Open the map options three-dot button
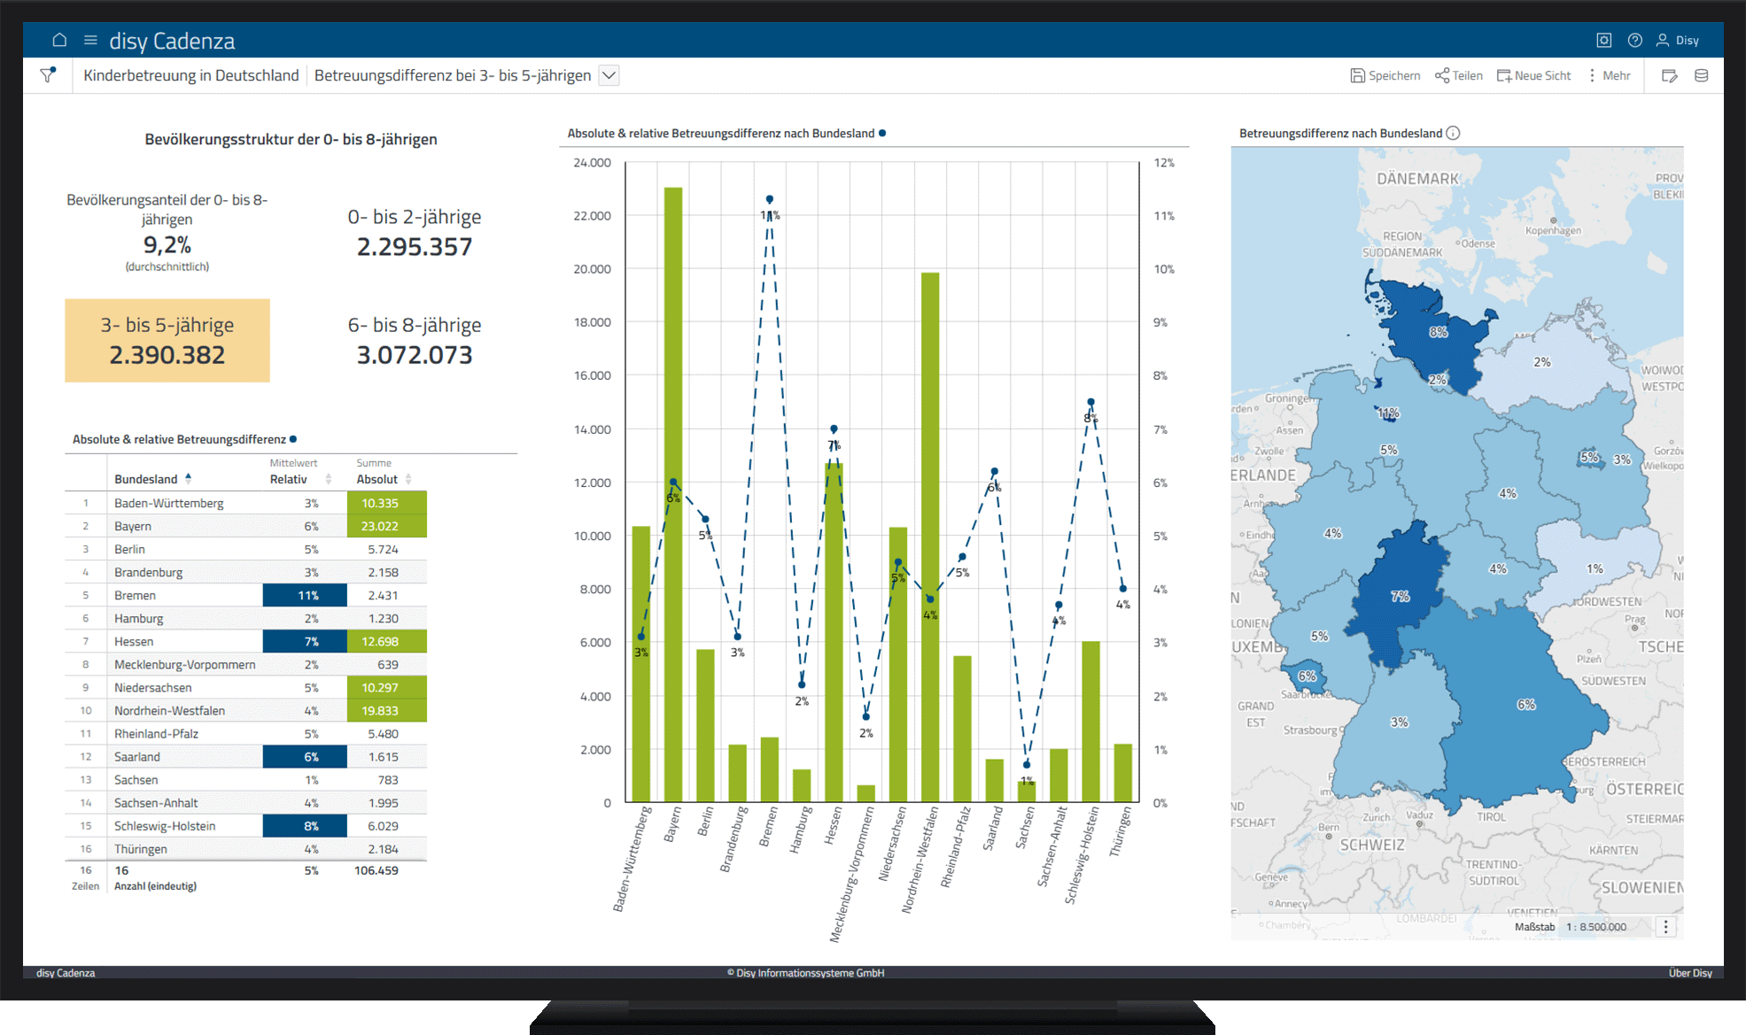The height and width of the screenshot is (1035, 1746). [x=1665, y=926]
